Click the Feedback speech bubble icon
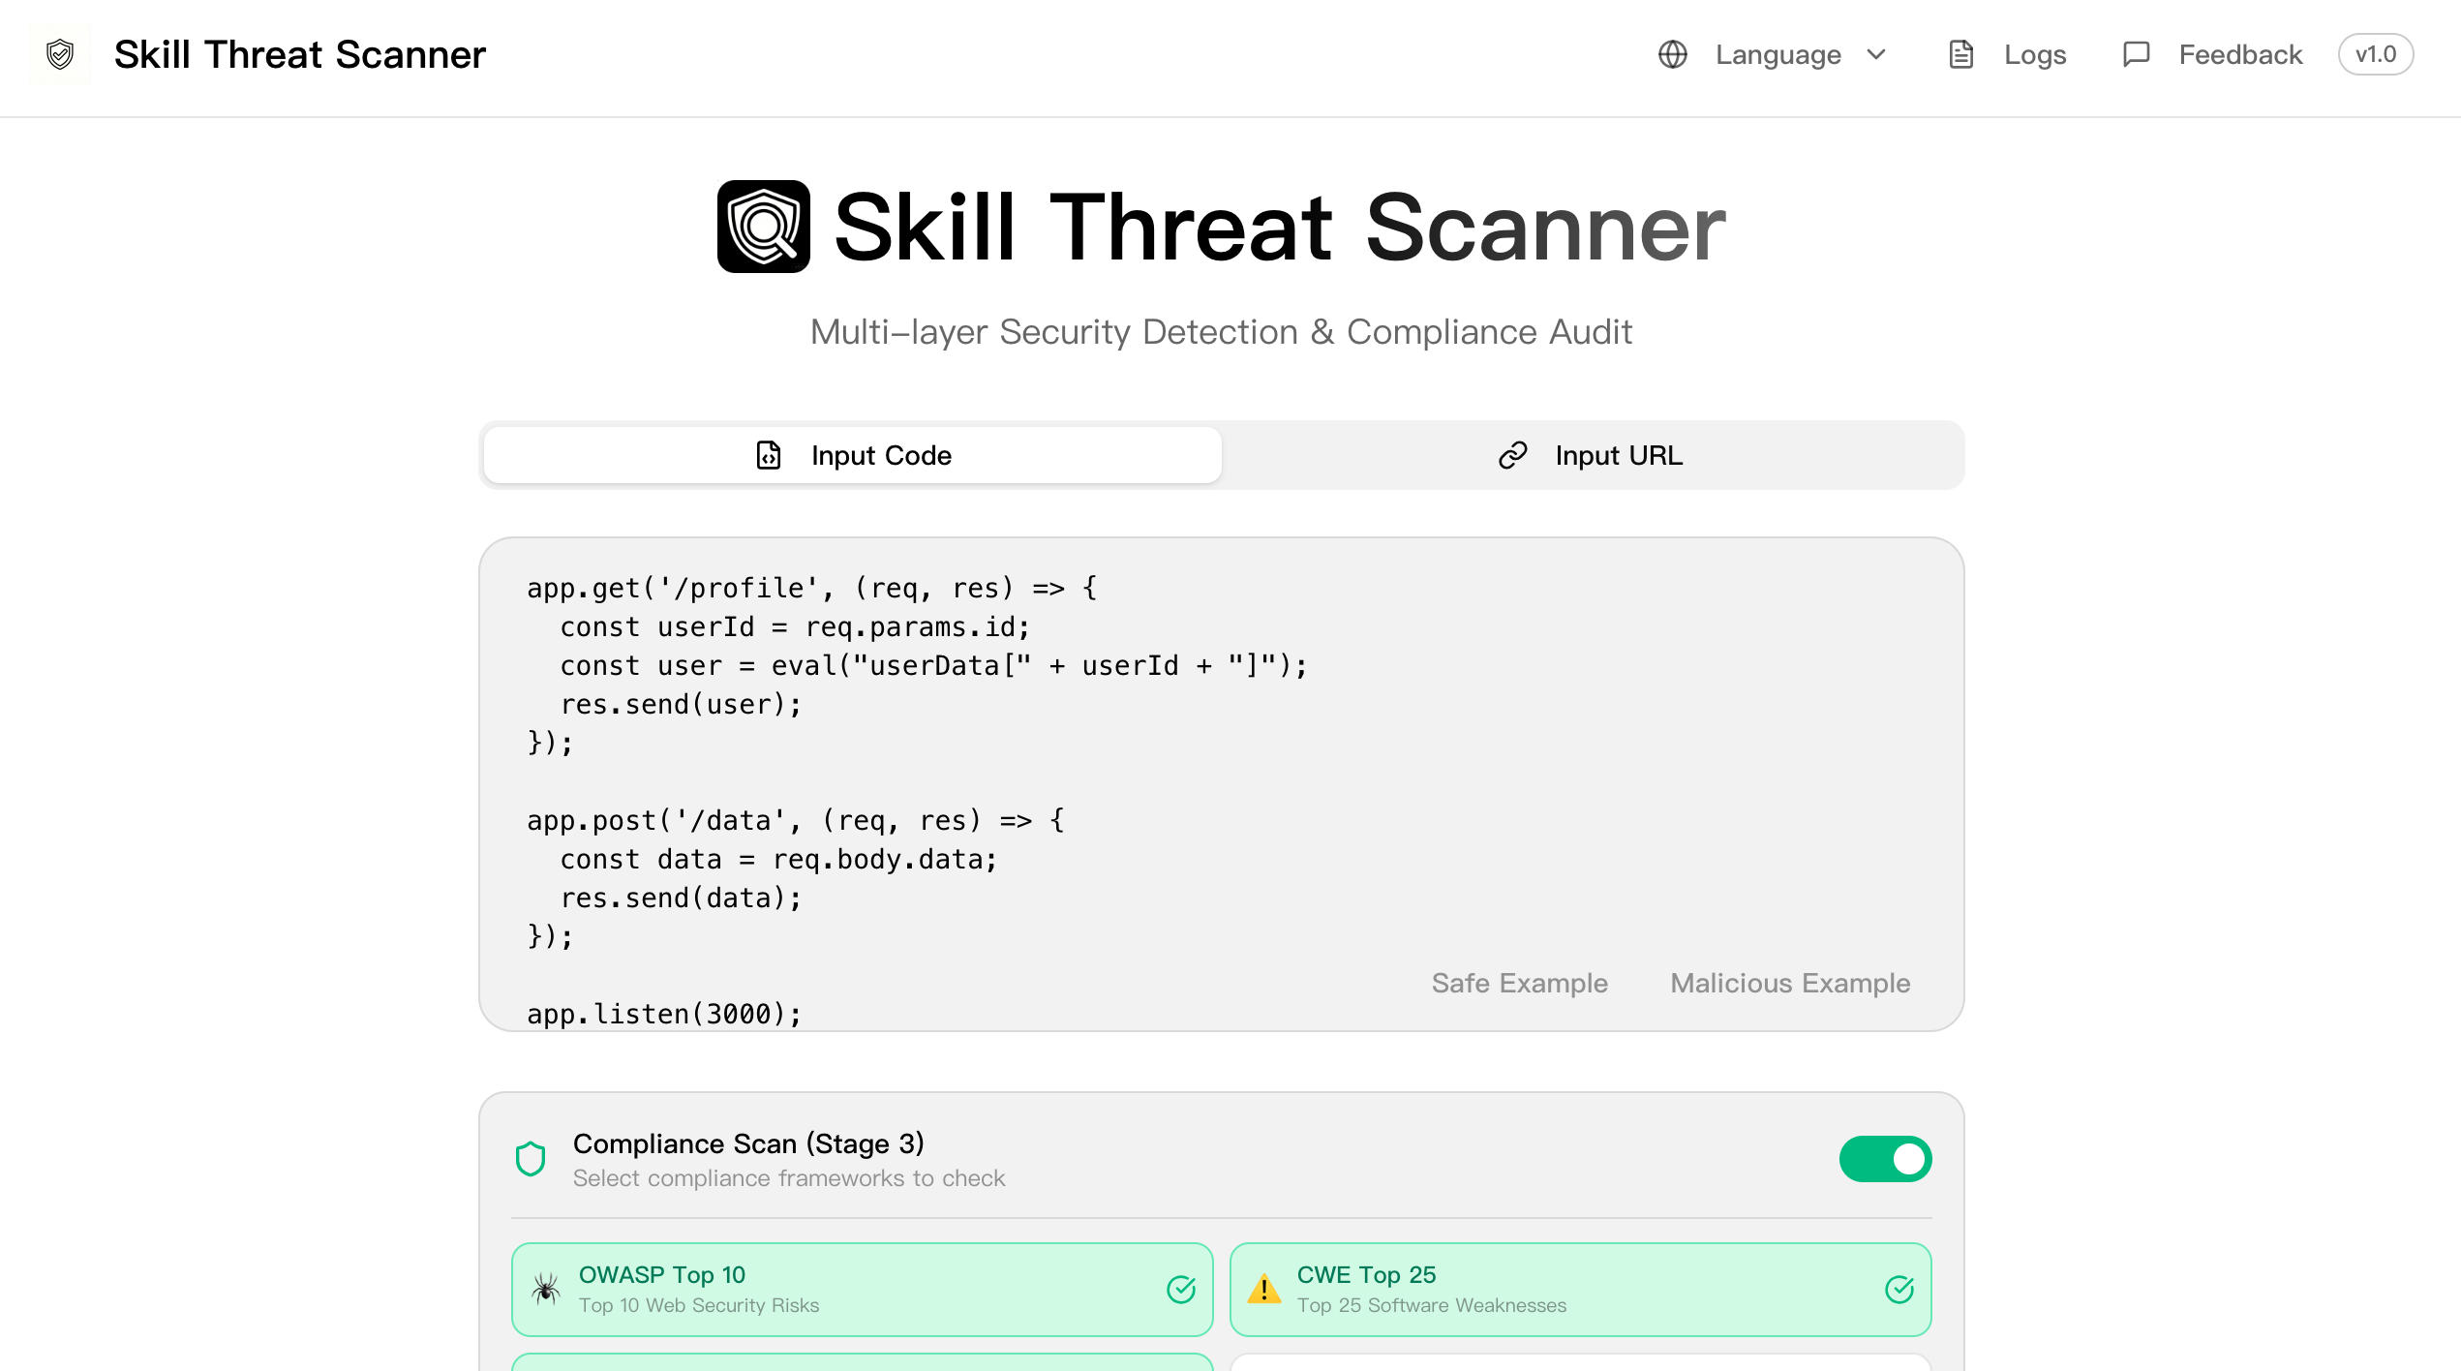 [2135, 54]
